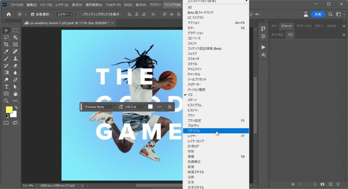
Task: Select the Frame tool
Action: (x=15, y=45)
